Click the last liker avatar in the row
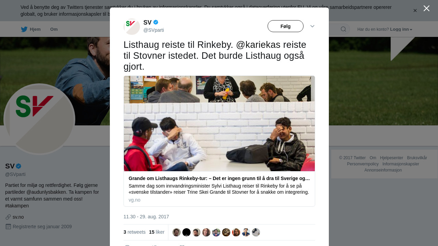 pyautogui.click(x=256, y=232)
